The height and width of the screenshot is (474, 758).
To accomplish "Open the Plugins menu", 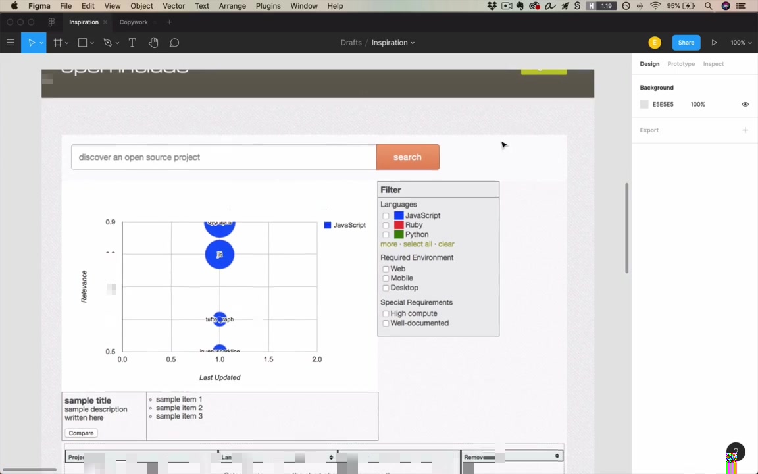I will coord(268,6).
